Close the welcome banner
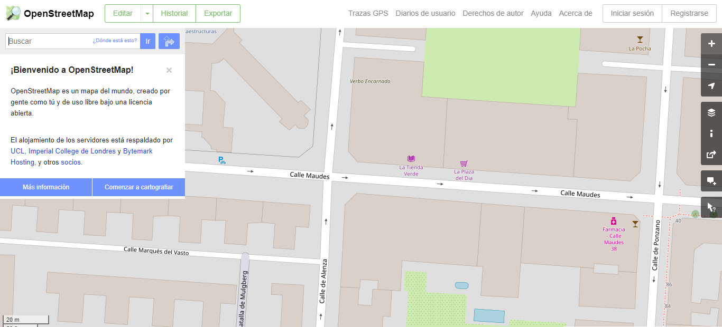The image size is (722, 327). pos(169,70)
